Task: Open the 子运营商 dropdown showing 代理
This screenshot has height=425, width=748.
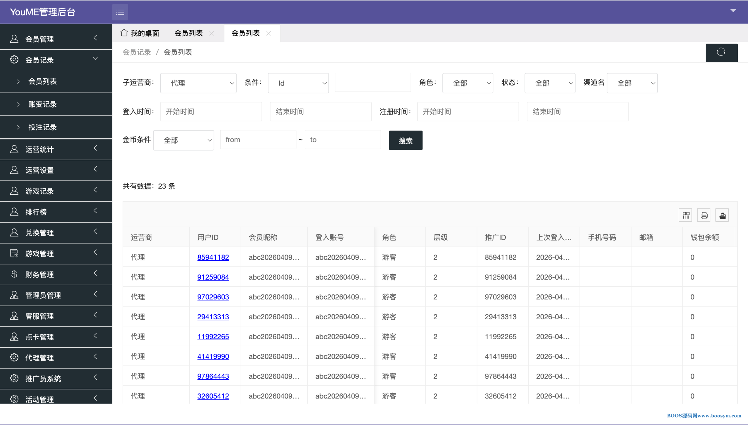Action: (x=198, y=83)
